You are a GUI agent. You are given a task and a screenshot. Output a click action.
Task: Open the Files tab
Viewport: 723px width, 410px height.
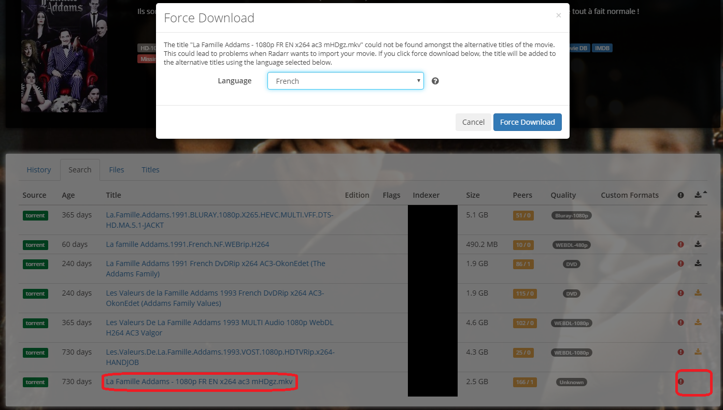tap(117, 170)
